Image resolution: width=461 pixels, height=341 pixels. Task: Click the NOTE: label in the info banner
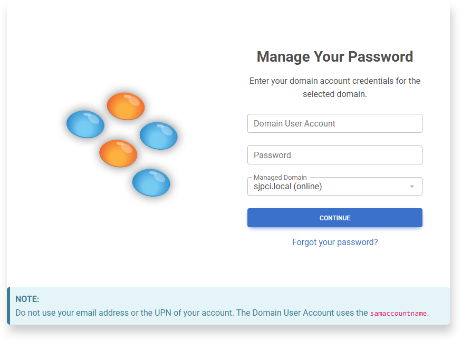pos(27,299)
